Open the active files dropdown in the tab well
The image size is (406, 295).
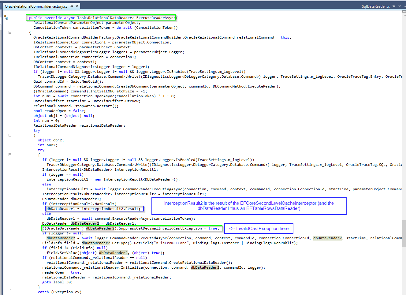click(x=405, y=6)
